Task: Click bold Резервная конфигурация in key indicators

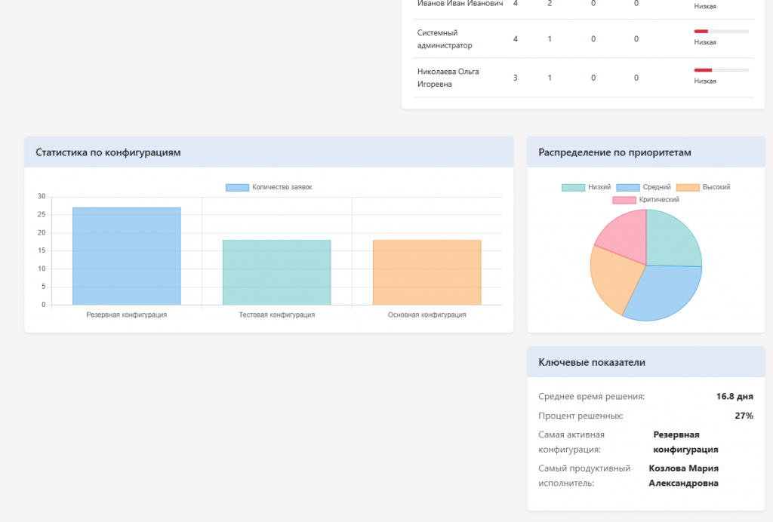Action: (685, 442)
